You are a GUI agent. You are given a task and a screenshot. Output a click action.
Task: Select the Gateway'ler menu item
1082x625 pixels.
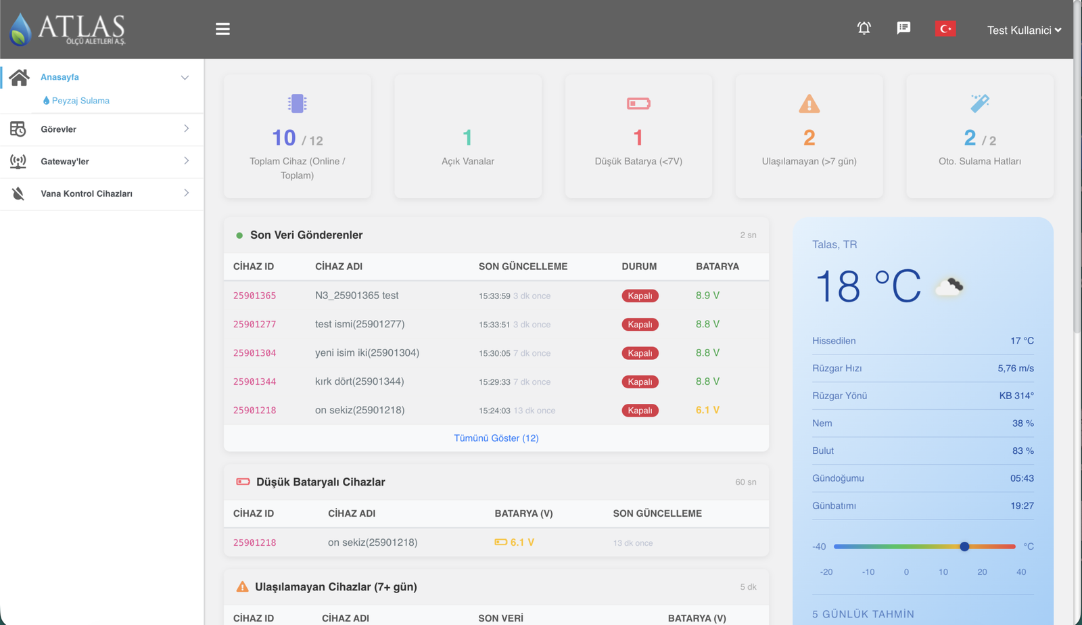click(x=64, y=162)
